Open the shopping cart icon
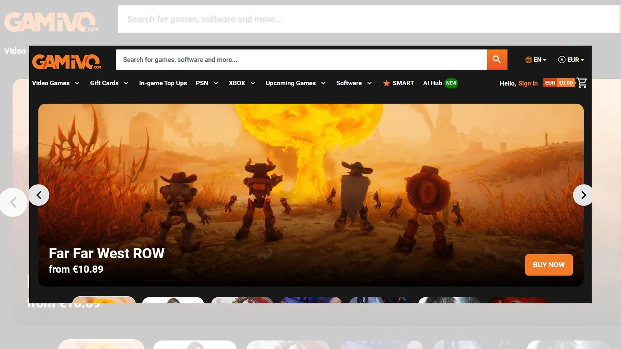621x349 pixels. pos(582,83)
